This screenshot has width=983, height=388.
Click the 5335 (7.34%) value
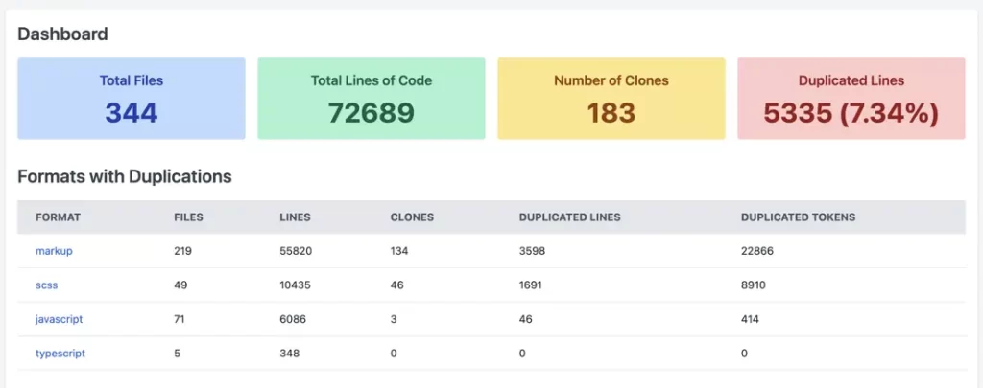click(x=851, y=113)
